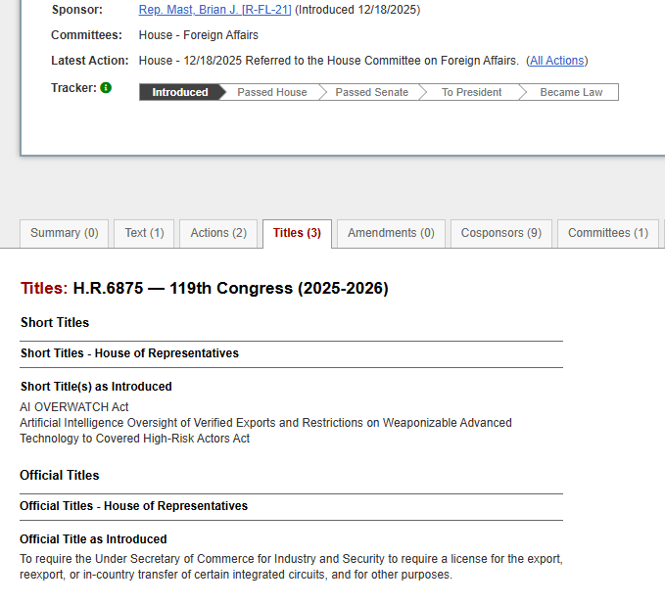Click 'Short Titles - House of Representatives' heading
Screen dimensions: 665x605
coord(130,353)
